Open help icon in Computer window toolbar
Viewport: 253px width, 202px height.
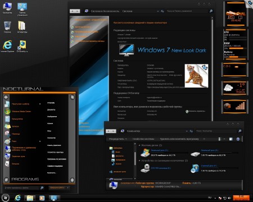pos(238,139)
